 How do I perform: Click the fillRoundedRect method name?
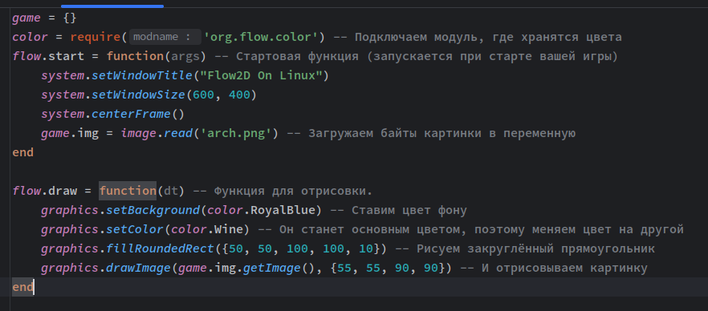click(x=161, y=249)
